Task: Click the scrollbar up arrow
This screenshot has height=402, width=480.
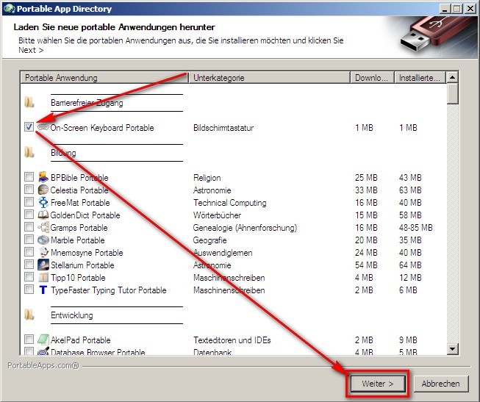Action: 453,77
